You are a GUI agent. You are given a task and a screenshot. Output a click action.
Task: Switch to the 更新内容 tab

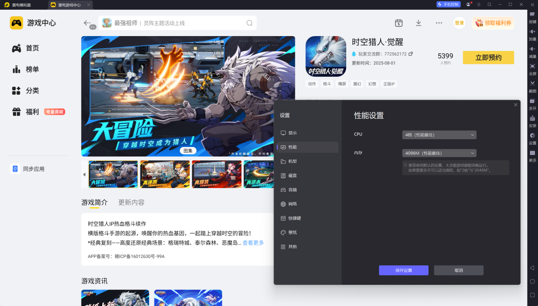coord(132,202)
